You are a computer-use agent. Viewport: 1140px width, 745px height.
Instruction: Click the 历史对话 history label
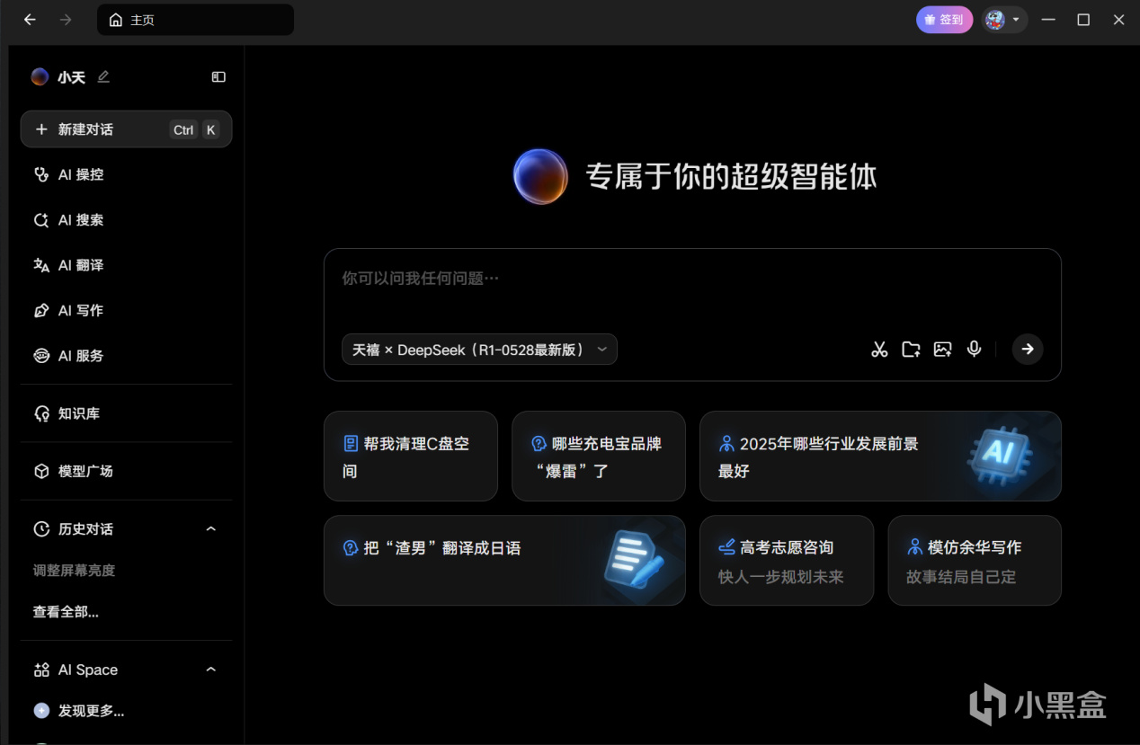(85, 529)
